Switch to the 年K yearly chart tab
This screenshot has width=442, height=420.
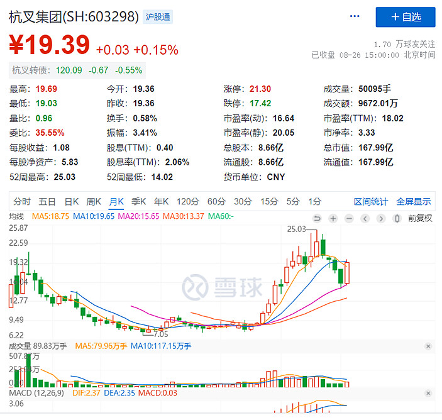161,202
